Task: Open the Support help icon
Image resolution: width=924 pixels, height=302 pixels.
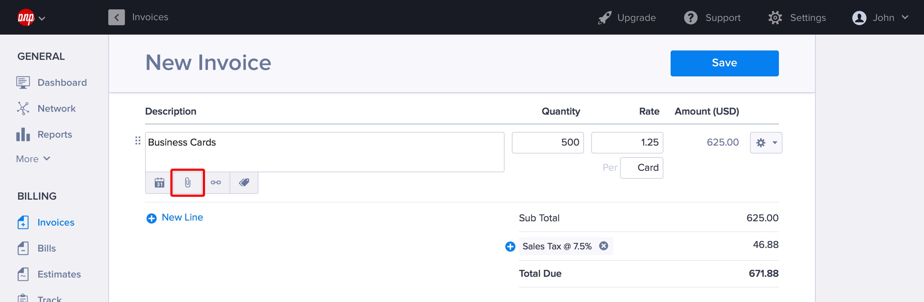Action: click(690, 18)
